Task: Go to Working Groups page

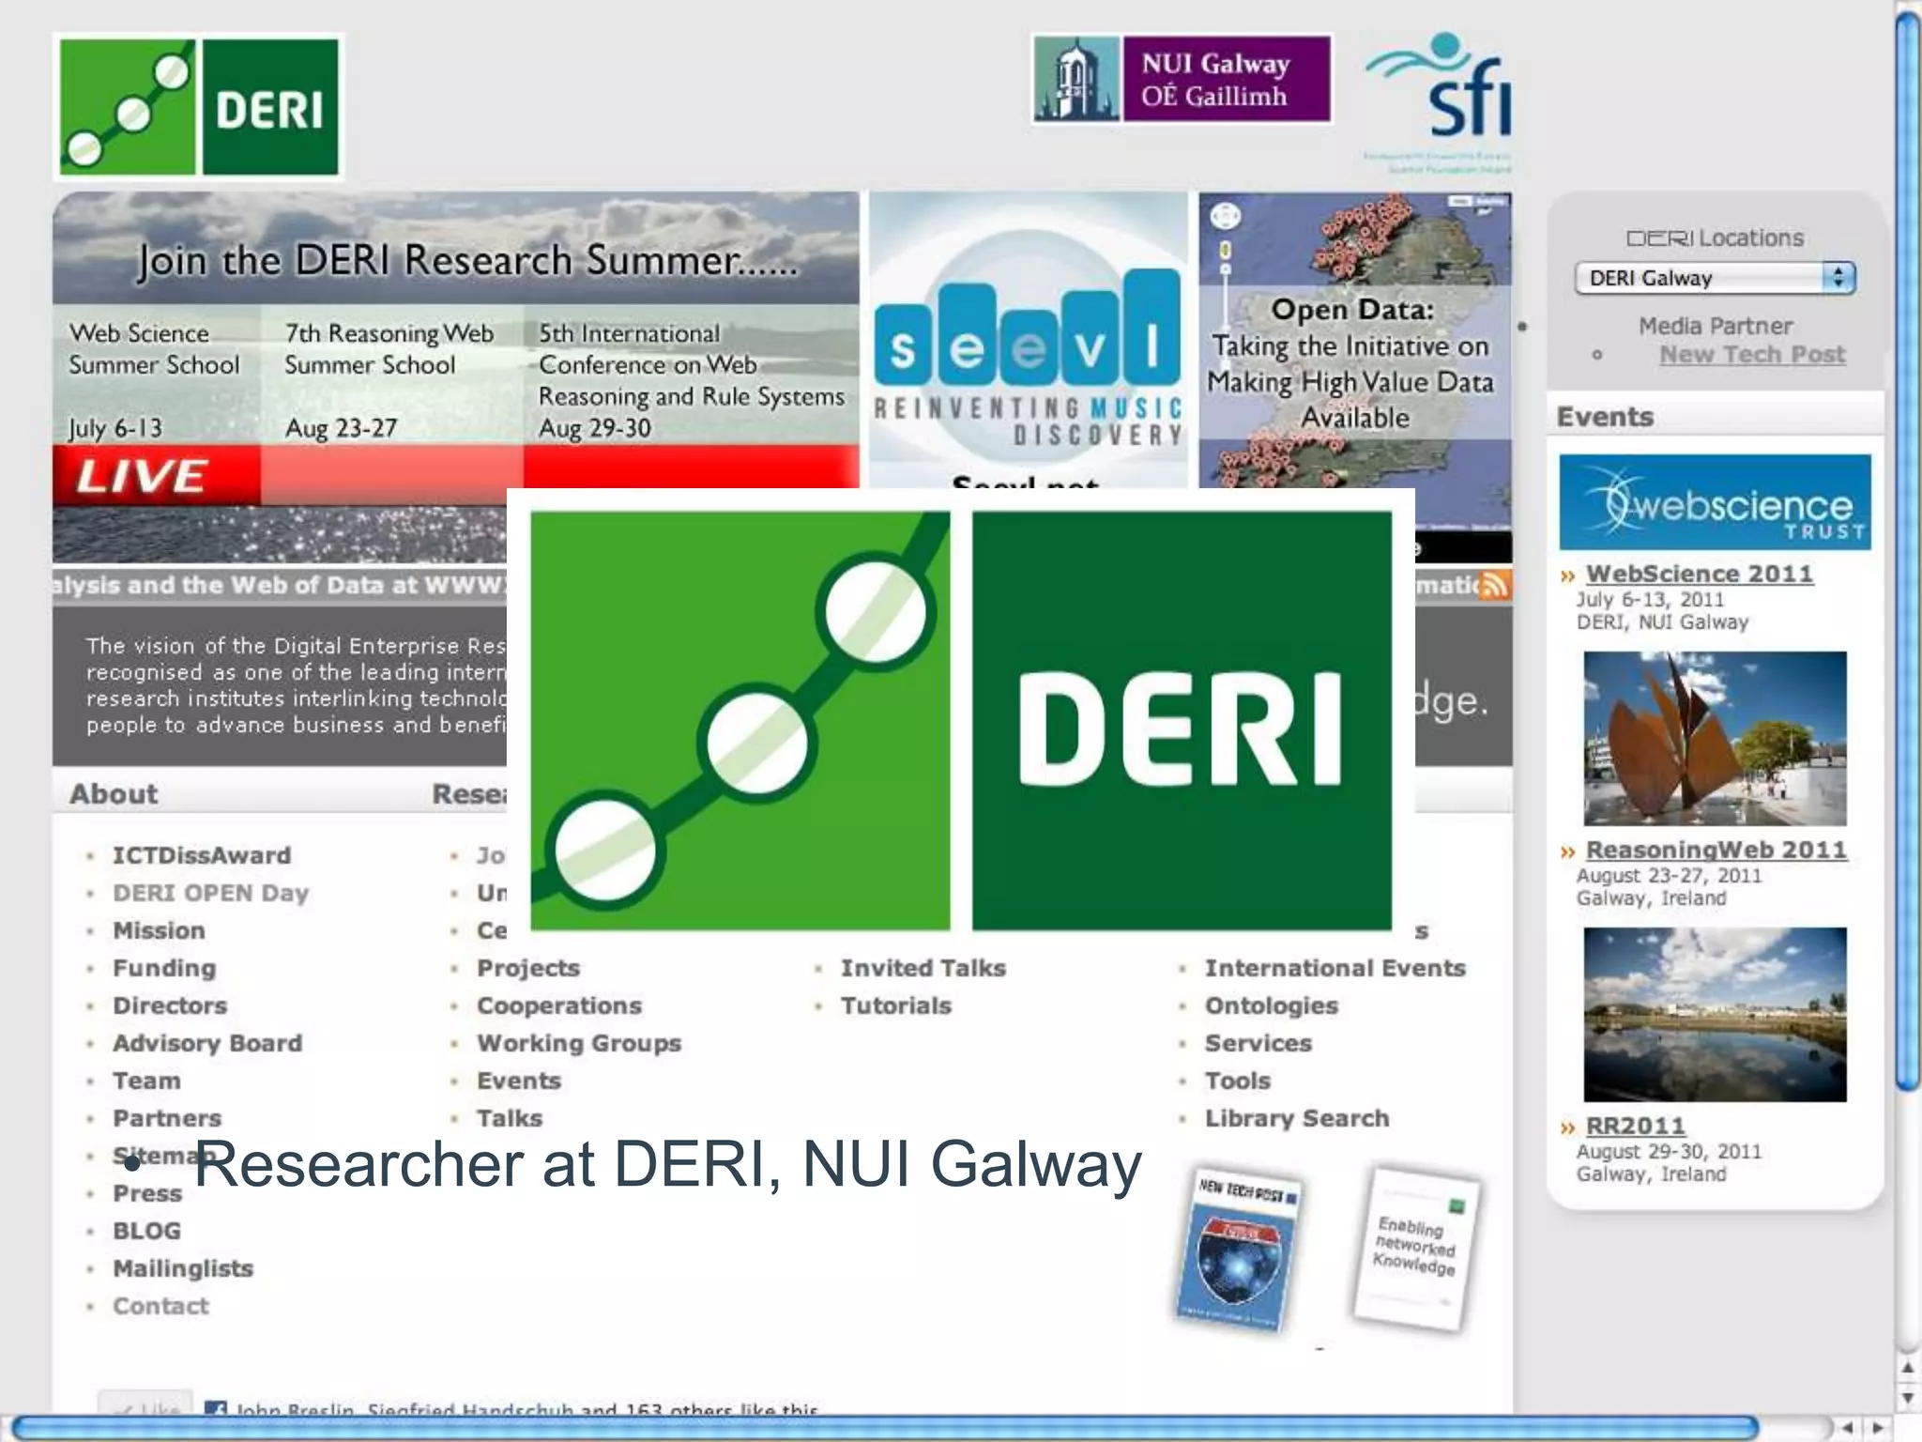Action: [579, 1043]
